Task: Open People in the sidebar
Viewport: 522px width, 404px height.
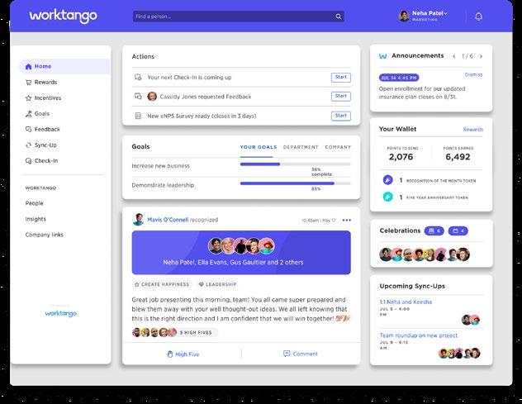Action: (x=35, y=203)
